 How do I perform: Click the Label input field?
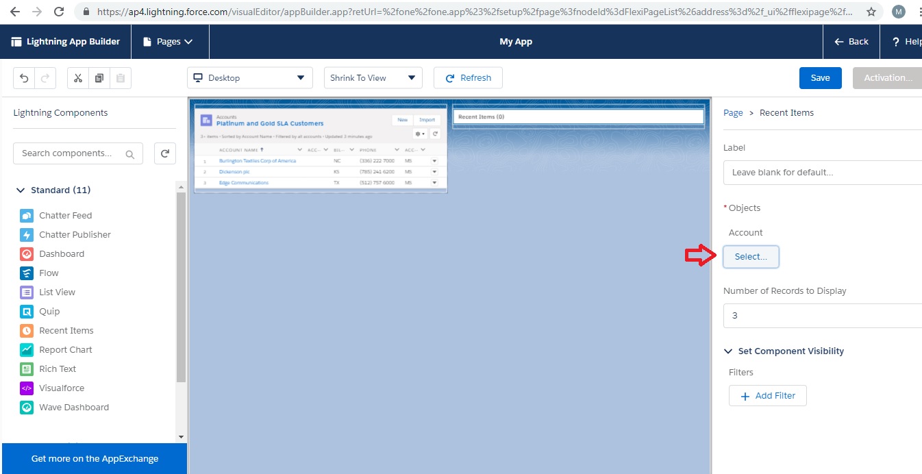pos(822,173)
